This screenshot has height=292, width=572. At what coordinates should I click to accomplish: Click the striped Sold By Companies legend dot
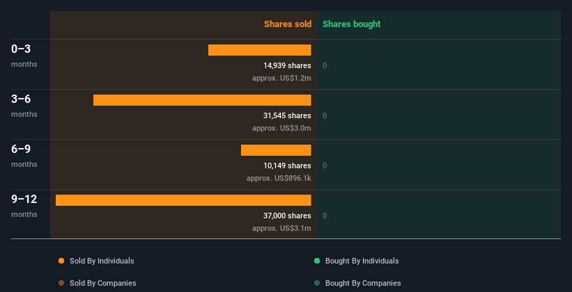(61, 283)
